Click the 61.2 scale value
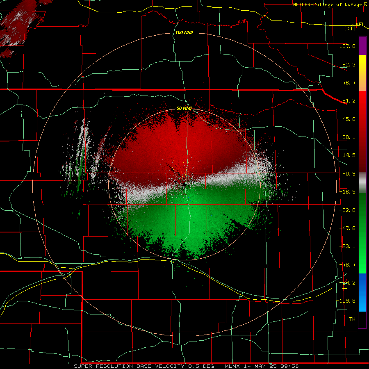 349,101
